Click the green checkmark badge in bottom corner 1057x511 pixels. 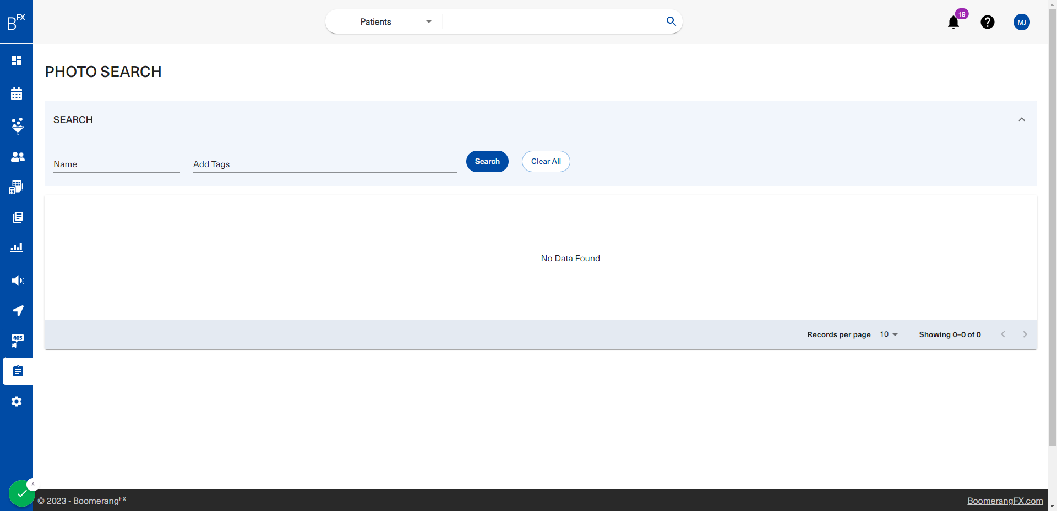tap(21, 493)
